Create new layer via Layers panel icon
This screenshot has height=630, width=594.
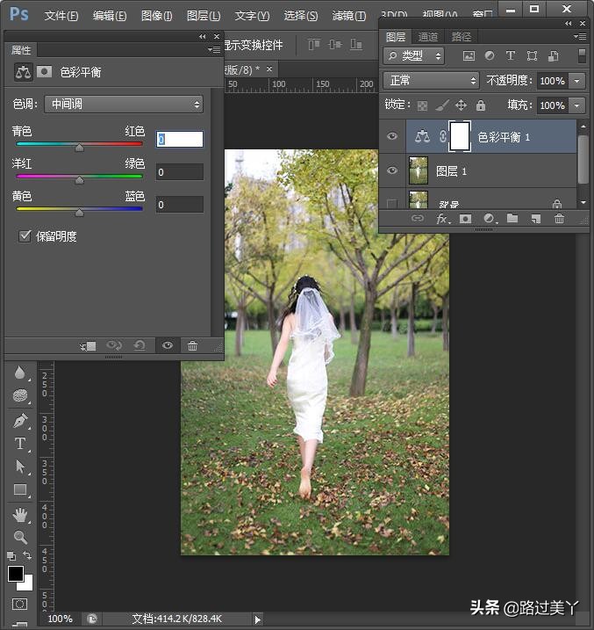[535, 219]
